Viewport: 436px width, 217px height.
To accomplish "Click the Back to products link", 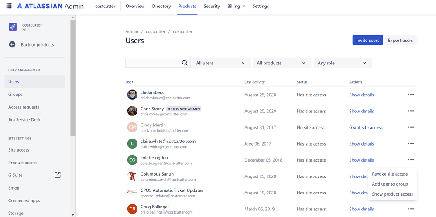I will click(x=37, y=45).
